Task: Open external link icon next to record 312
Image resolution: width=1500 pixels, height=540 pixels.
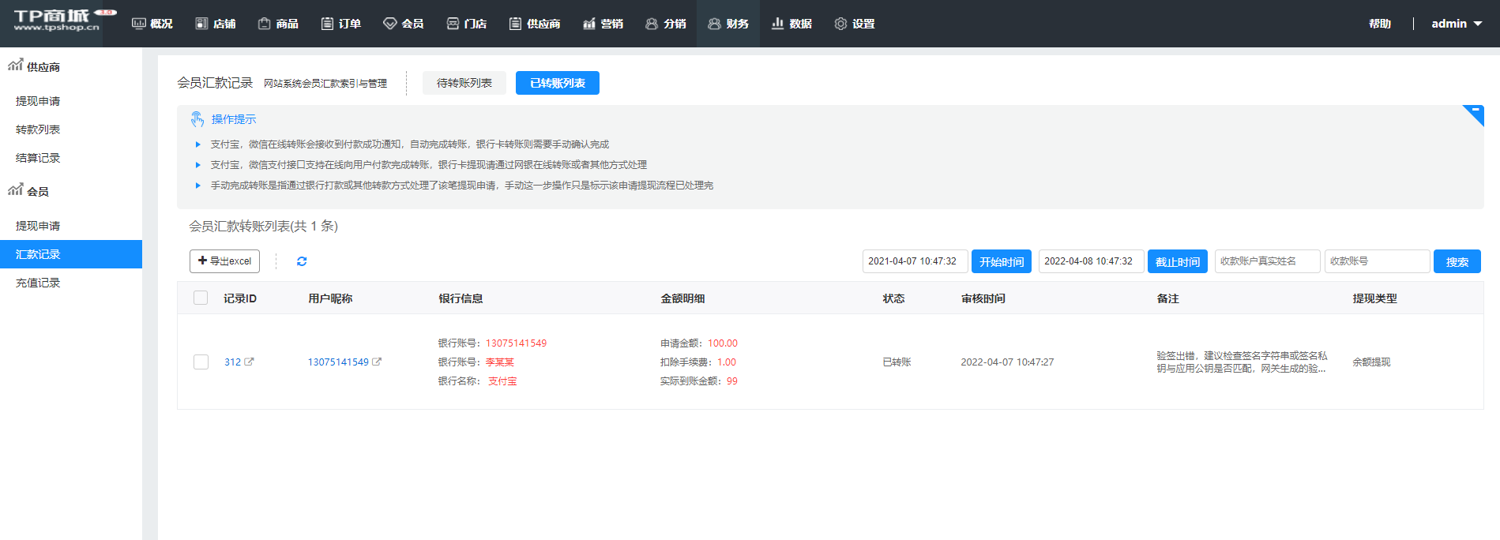Action: (250, 362)
